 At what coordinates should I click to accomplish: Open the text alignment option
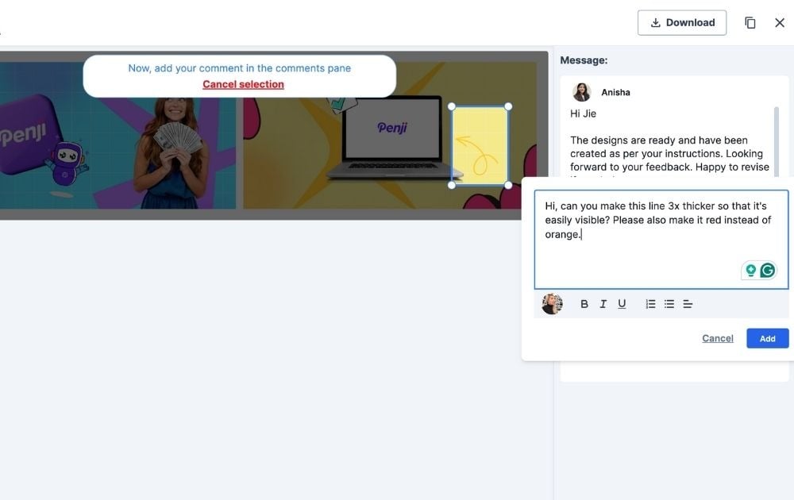[x=688, y=304]
